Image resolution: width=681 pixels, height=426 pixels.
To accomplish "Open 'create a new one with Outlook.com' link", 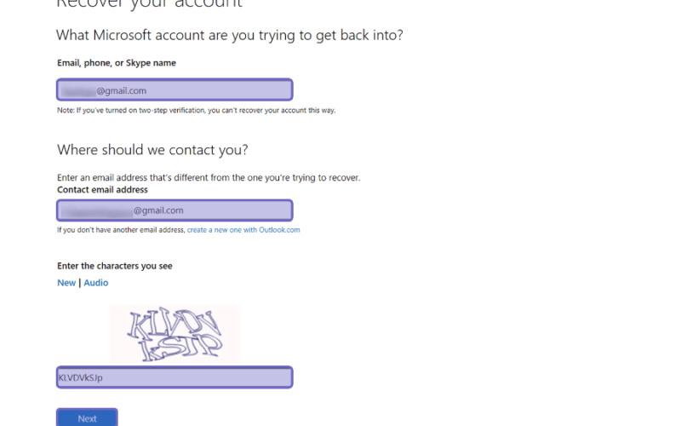I will click(x=243, y=230).
